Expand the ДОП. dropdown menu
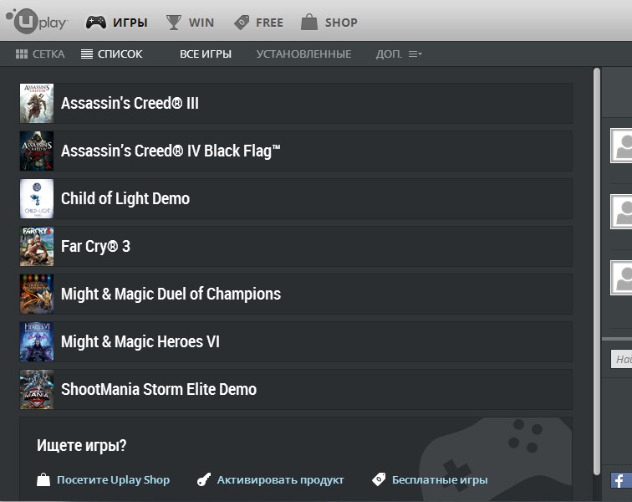 399,54
